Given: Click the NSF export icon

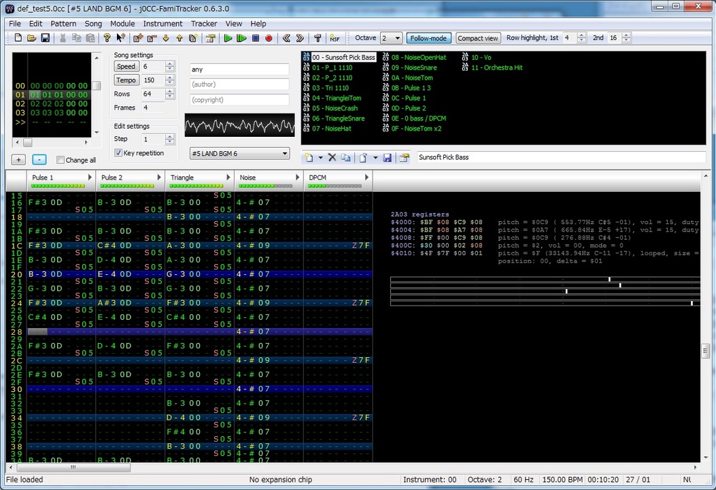Looking at the screenshot, I should click(x=335, y=38).
